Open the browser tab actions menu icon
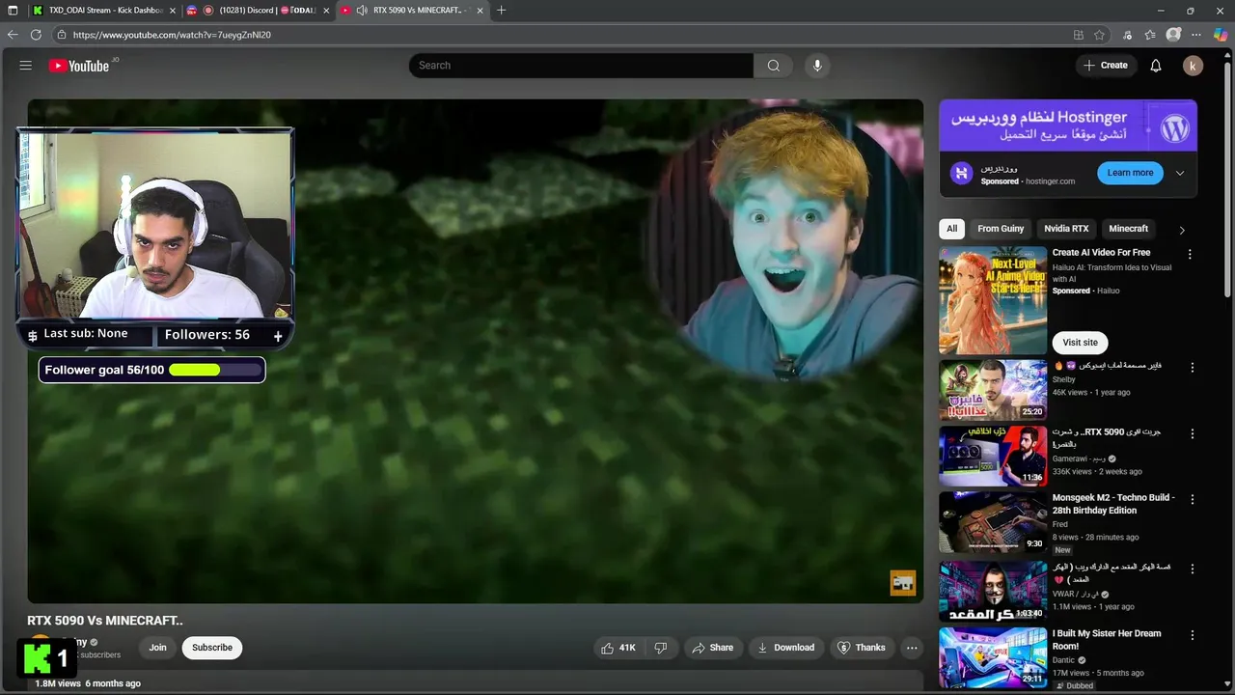 click(x=13, y=10)
